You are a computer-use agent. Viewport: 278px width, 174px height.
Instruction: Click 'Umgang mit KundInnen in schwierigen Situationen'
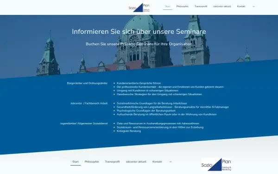tap(147, 90)
